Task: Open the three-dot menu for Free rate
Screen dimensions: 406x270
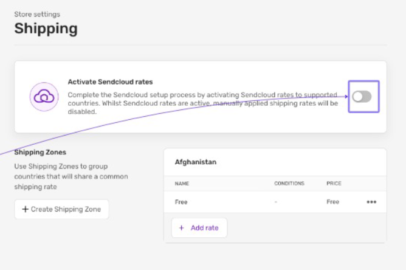Action: [371, 202]
